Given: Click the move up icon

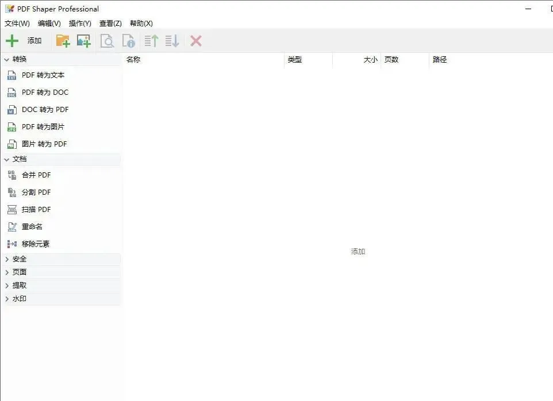Looking at the screenshot, I should [x=151, y=41].
